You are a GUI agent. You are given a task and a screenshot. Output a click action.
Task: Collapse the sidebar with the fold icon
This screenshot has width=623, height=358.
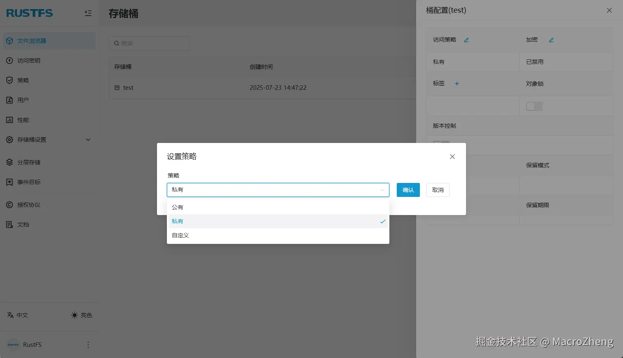tap(88, 13)
